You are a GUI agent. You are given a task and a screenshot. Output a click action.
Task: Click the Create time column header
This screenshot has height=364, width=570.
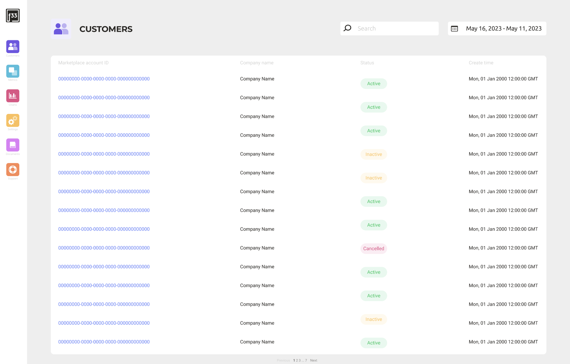[481, 63]
